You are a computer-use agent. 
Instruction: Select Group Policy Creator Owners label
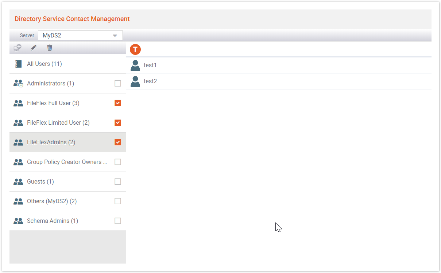click(67, 162)
